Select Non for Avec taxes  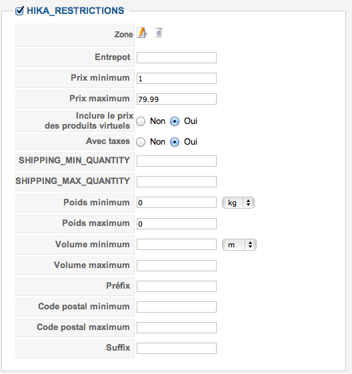[x=141, y=142]
